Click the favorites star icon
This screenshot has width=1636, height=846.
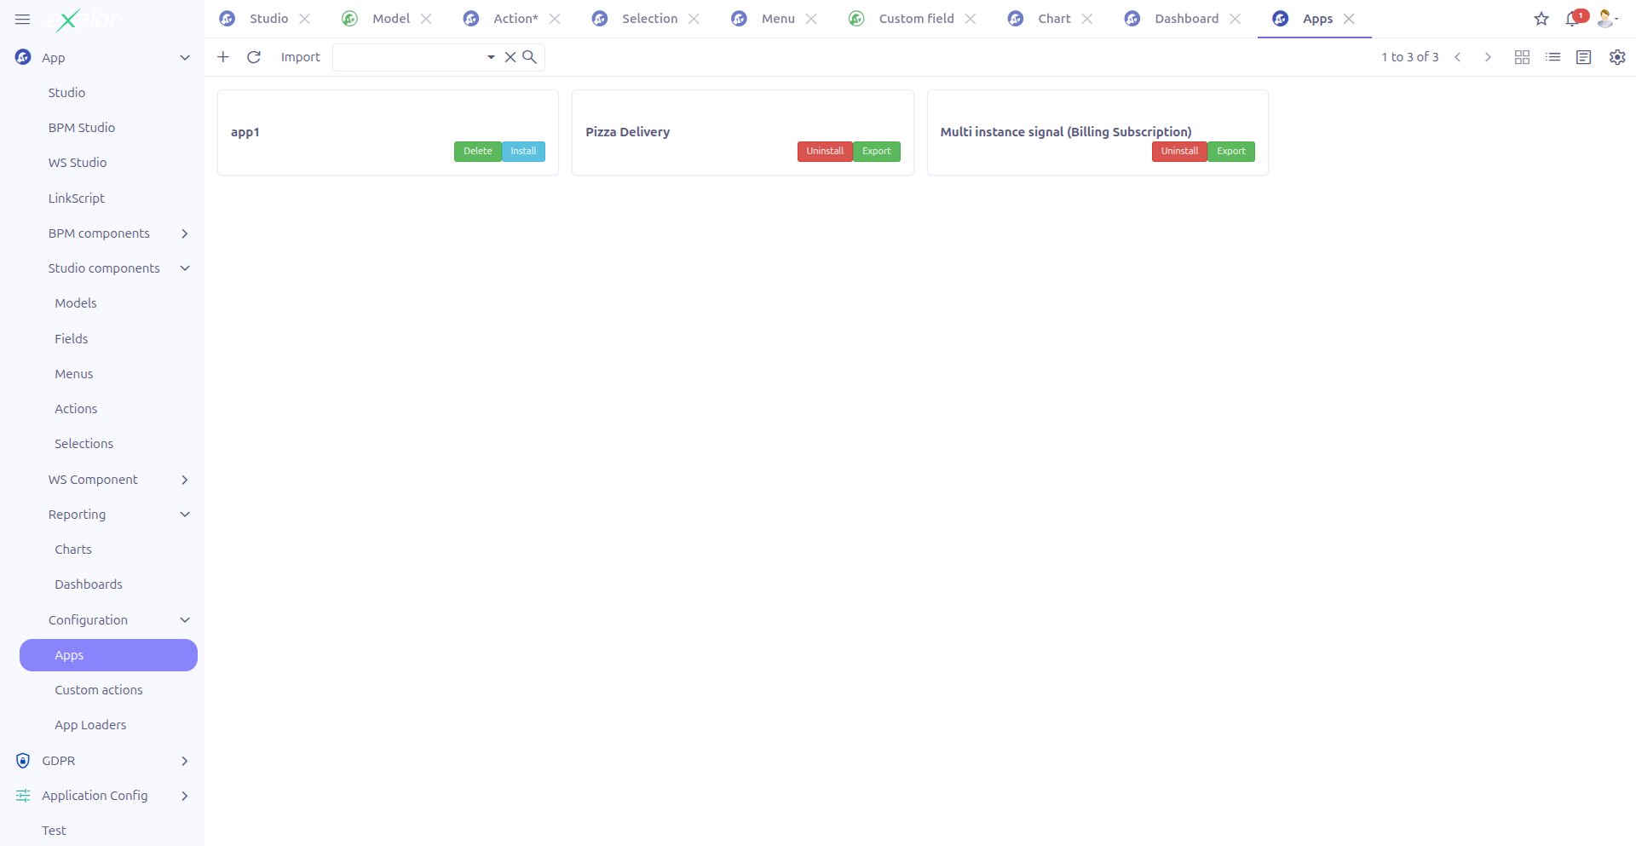click(x=1541, y=19)
